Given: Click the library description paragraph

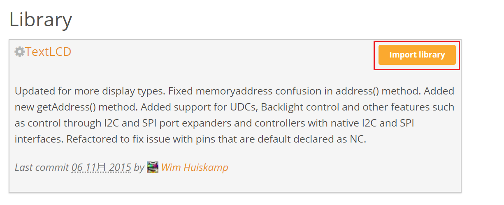Looking at the screenshot, I should (235, 115).
